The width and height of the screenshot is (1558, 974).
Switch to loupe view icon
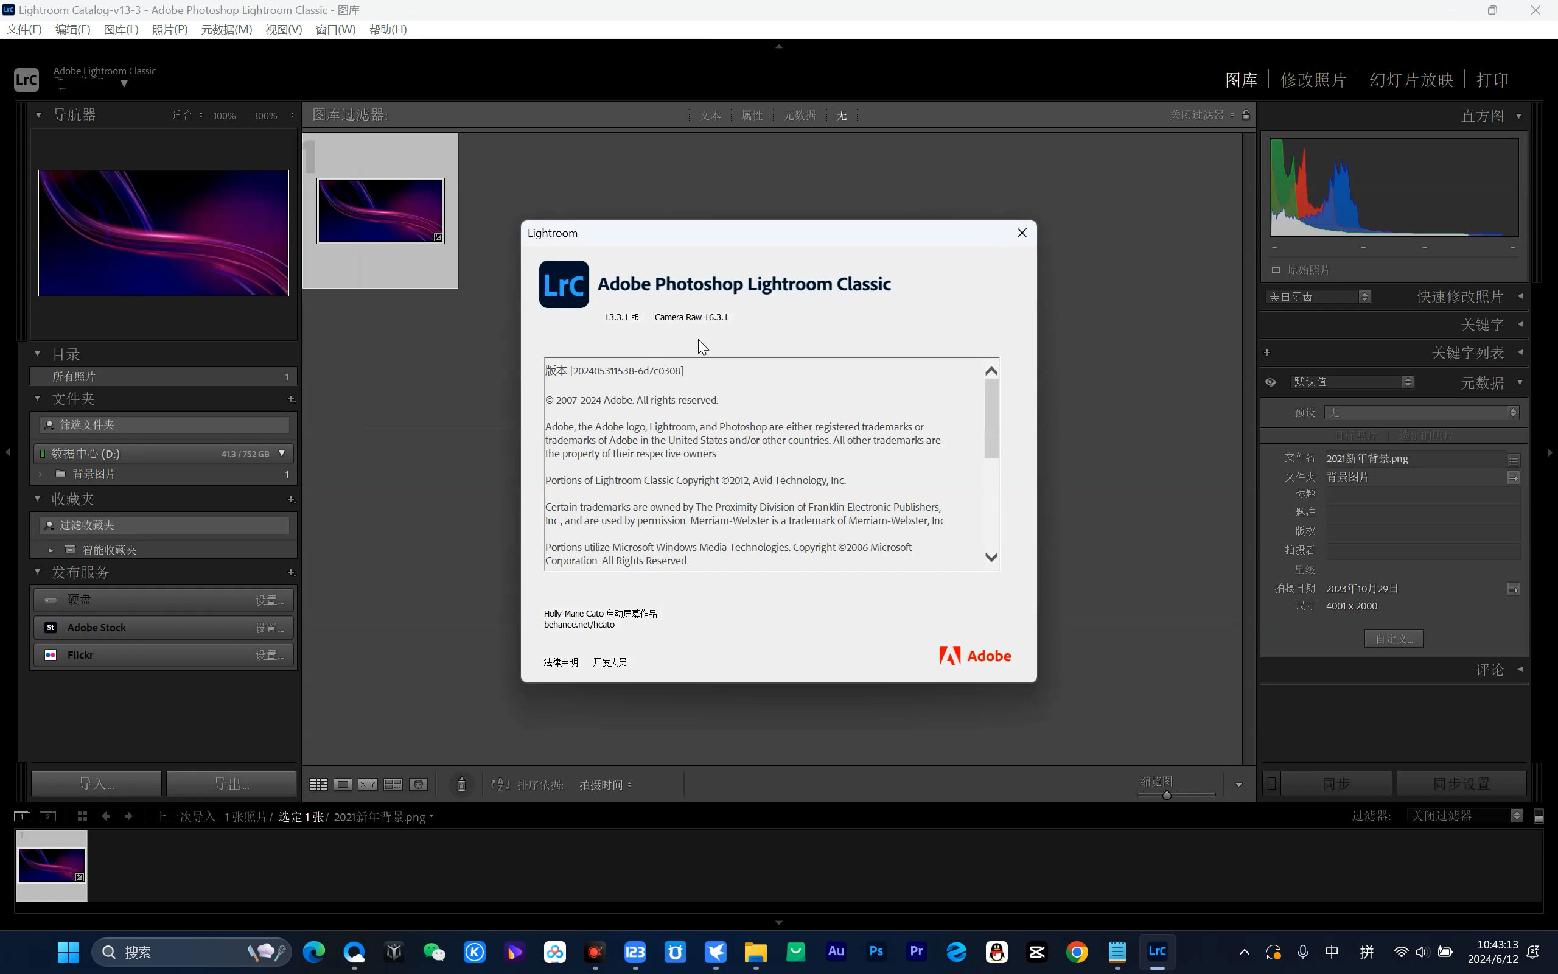coord(343,784)
